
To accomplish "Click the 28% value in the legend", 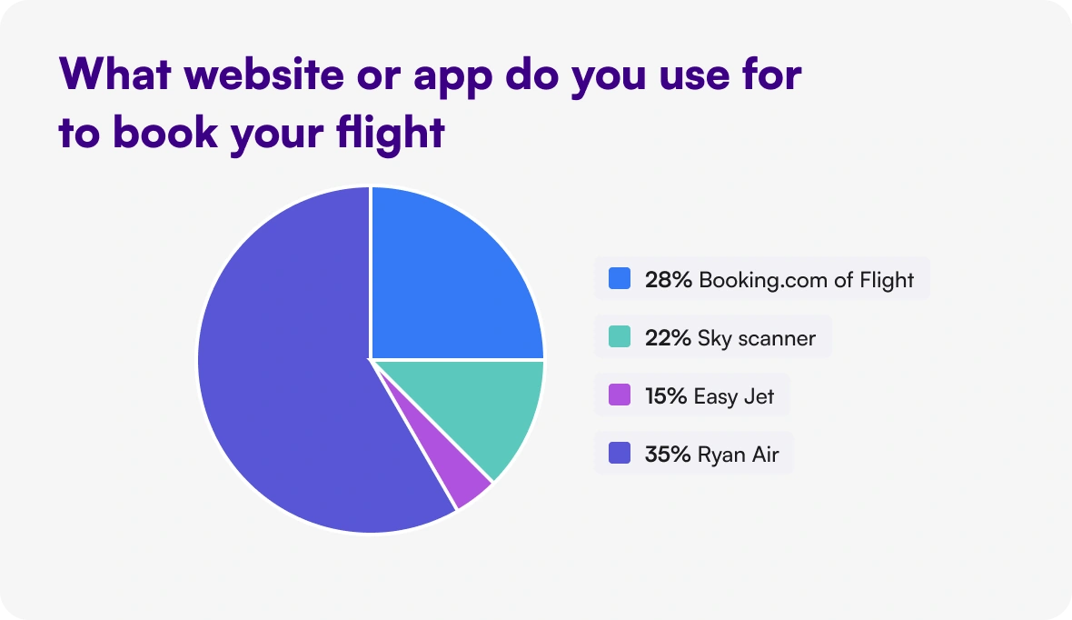I will (668, 279).
